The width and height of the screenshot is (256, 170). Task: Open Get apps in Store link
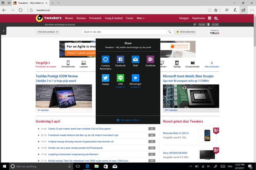point(128,120)
